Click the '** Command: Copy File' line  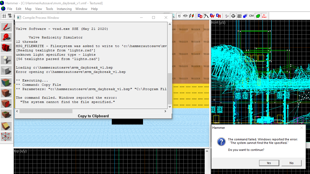38,85
